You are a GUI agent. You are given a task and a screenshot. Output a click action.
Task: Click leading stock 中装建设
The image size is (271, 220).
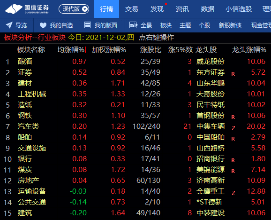click(211, 213)
